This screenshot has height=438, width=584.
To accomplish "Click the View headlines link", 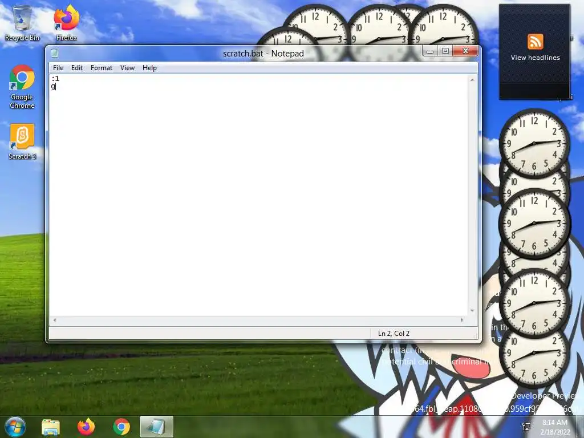I will click(535, 58).
